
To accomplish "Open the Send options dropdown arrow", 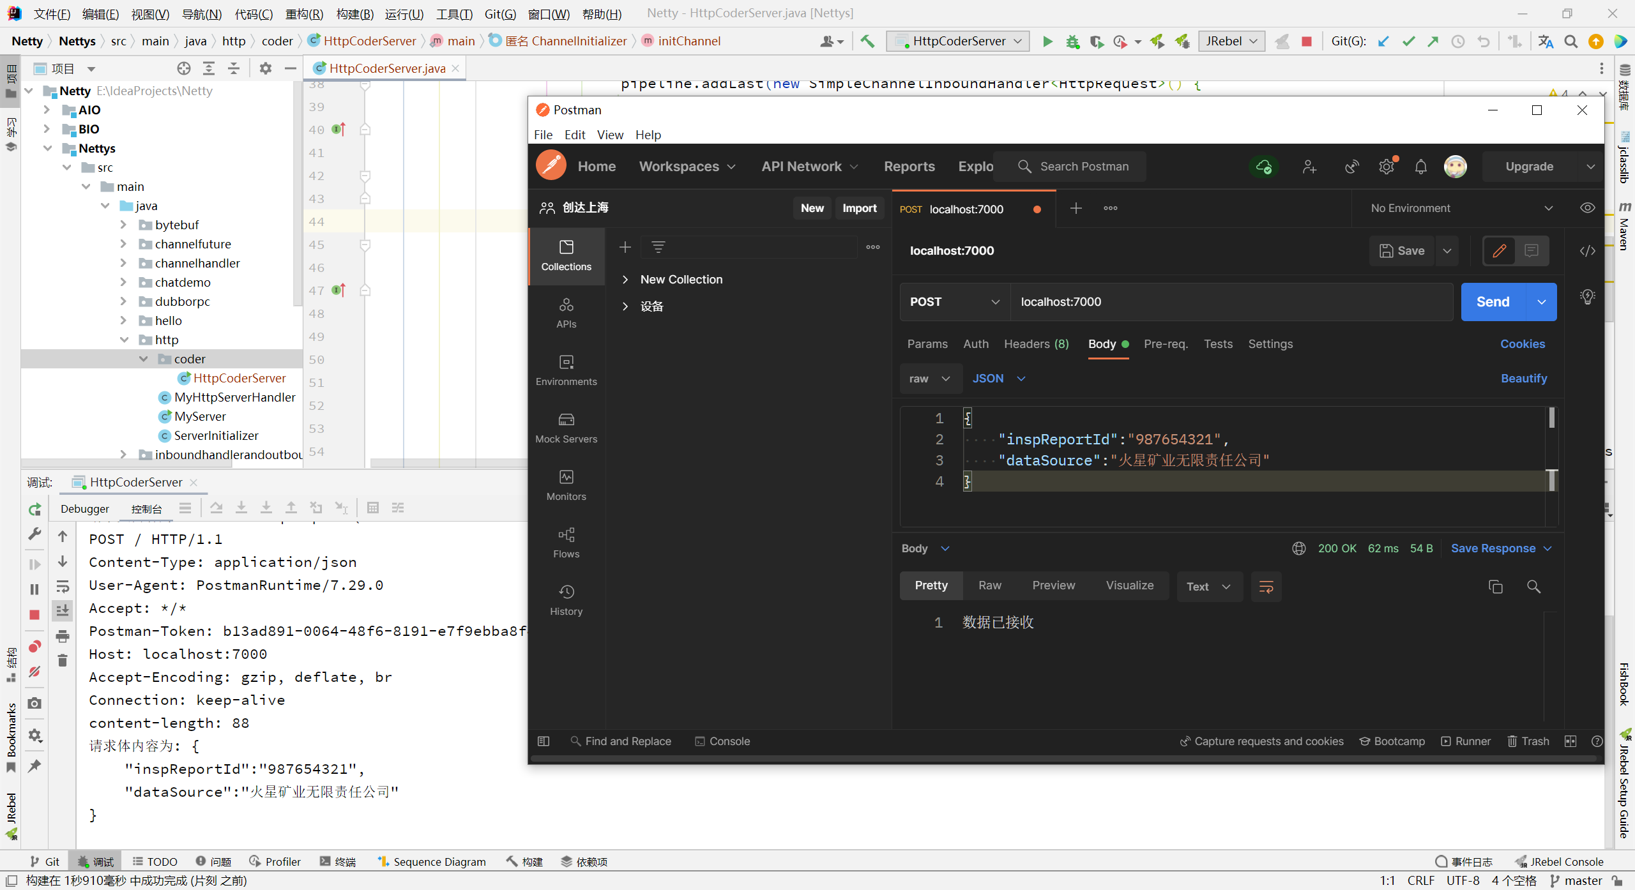I will click(x=1542, y=302).
